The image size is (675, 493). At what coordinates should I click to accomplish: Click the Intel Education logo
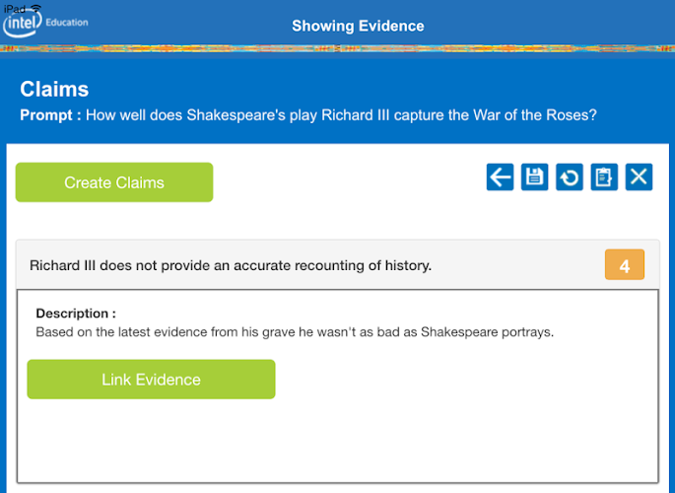pos(22,24)
